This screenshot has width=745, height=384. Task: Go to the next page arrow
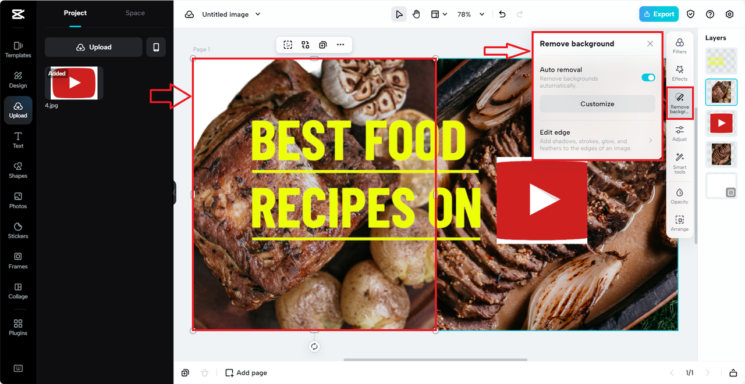tap(708, 373)
